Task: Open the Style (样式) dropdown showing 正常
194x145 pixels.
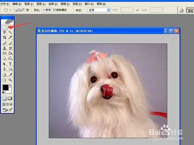Action: point(99,10)
